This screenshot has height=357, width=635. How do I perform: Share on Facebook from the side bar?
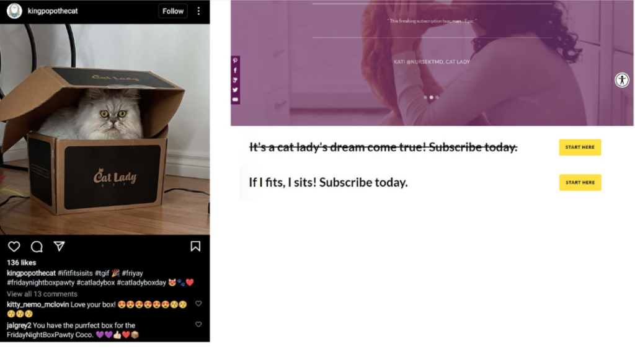[235, 71]
